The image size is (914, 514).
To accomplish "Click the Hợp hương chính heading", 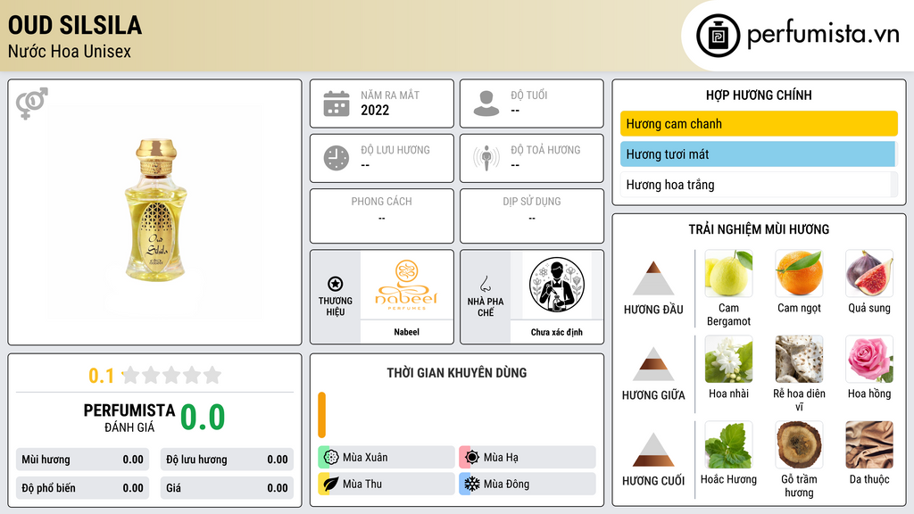I will [x=759, y=95].
